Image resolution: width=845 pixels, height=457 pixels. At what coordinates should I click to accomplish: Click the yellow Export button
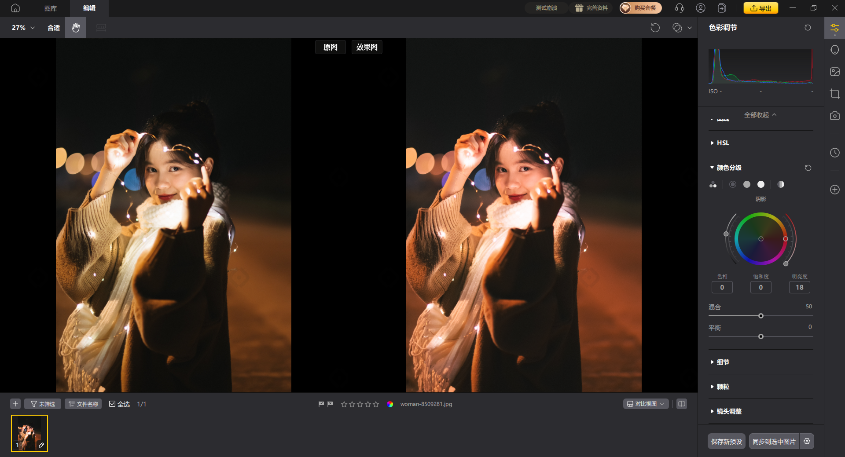click(760, 8)
